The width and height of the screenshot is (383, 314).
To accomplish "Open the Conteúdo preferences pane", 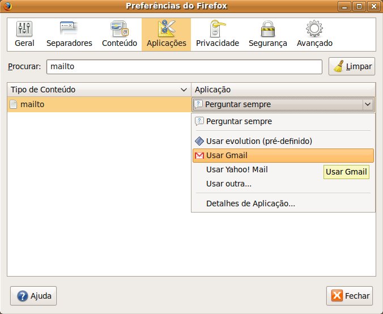I will 120,35.
